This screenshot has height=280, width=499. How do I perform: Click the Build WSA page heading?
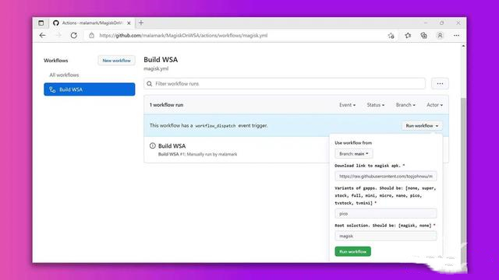point(161,60)
